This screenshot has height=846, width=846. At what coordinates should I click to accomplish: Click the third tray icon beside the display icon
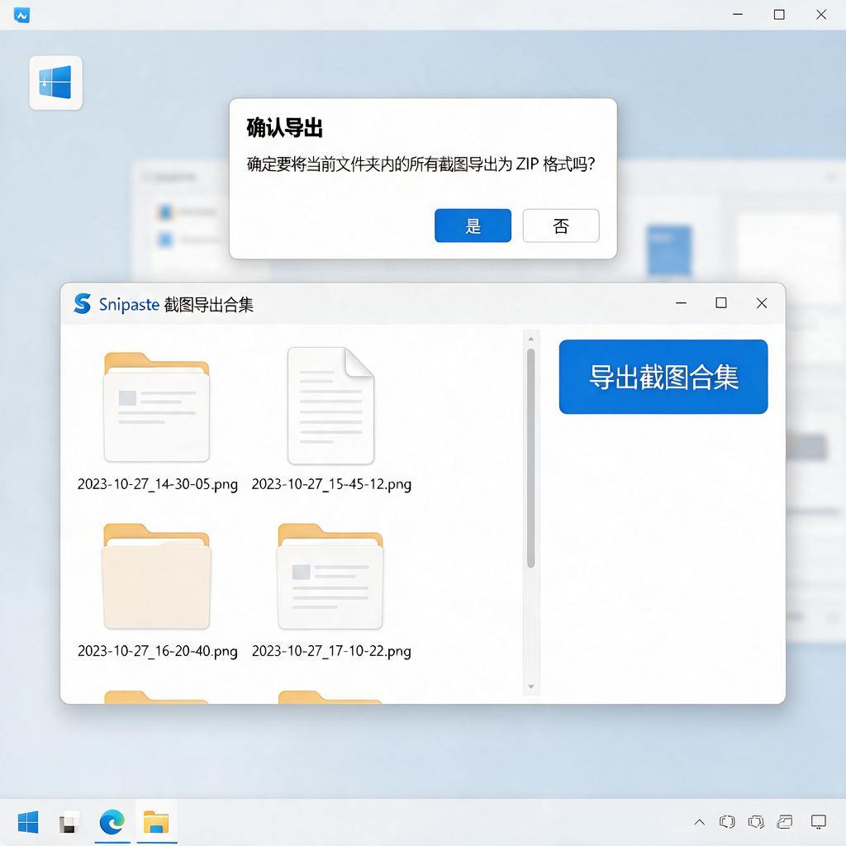tap(785, 822)
